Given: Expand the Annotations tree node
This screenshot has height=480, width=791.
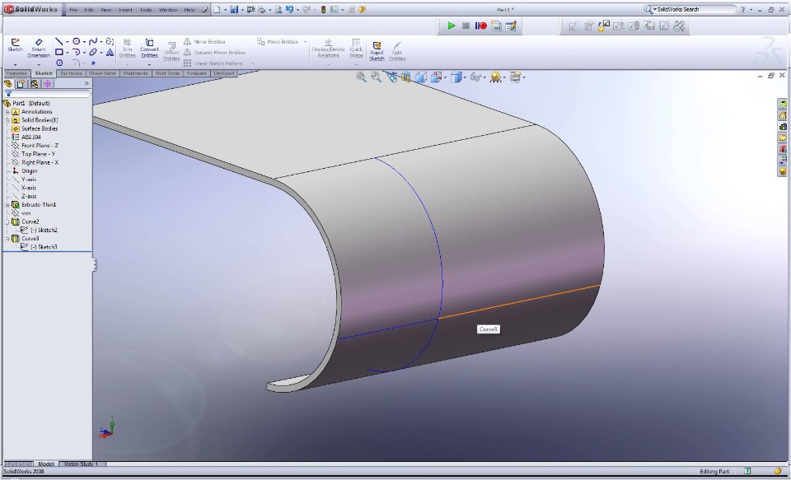Looking at the screenshot, I should pos(7,112).
